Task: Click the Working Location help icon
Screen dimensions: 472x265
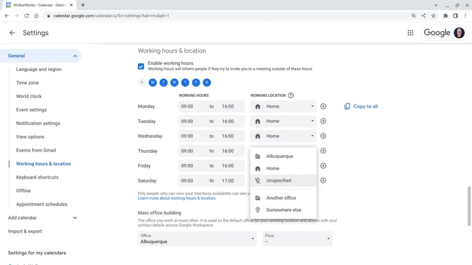Action: pyautogui.click(x=291, y=95)
